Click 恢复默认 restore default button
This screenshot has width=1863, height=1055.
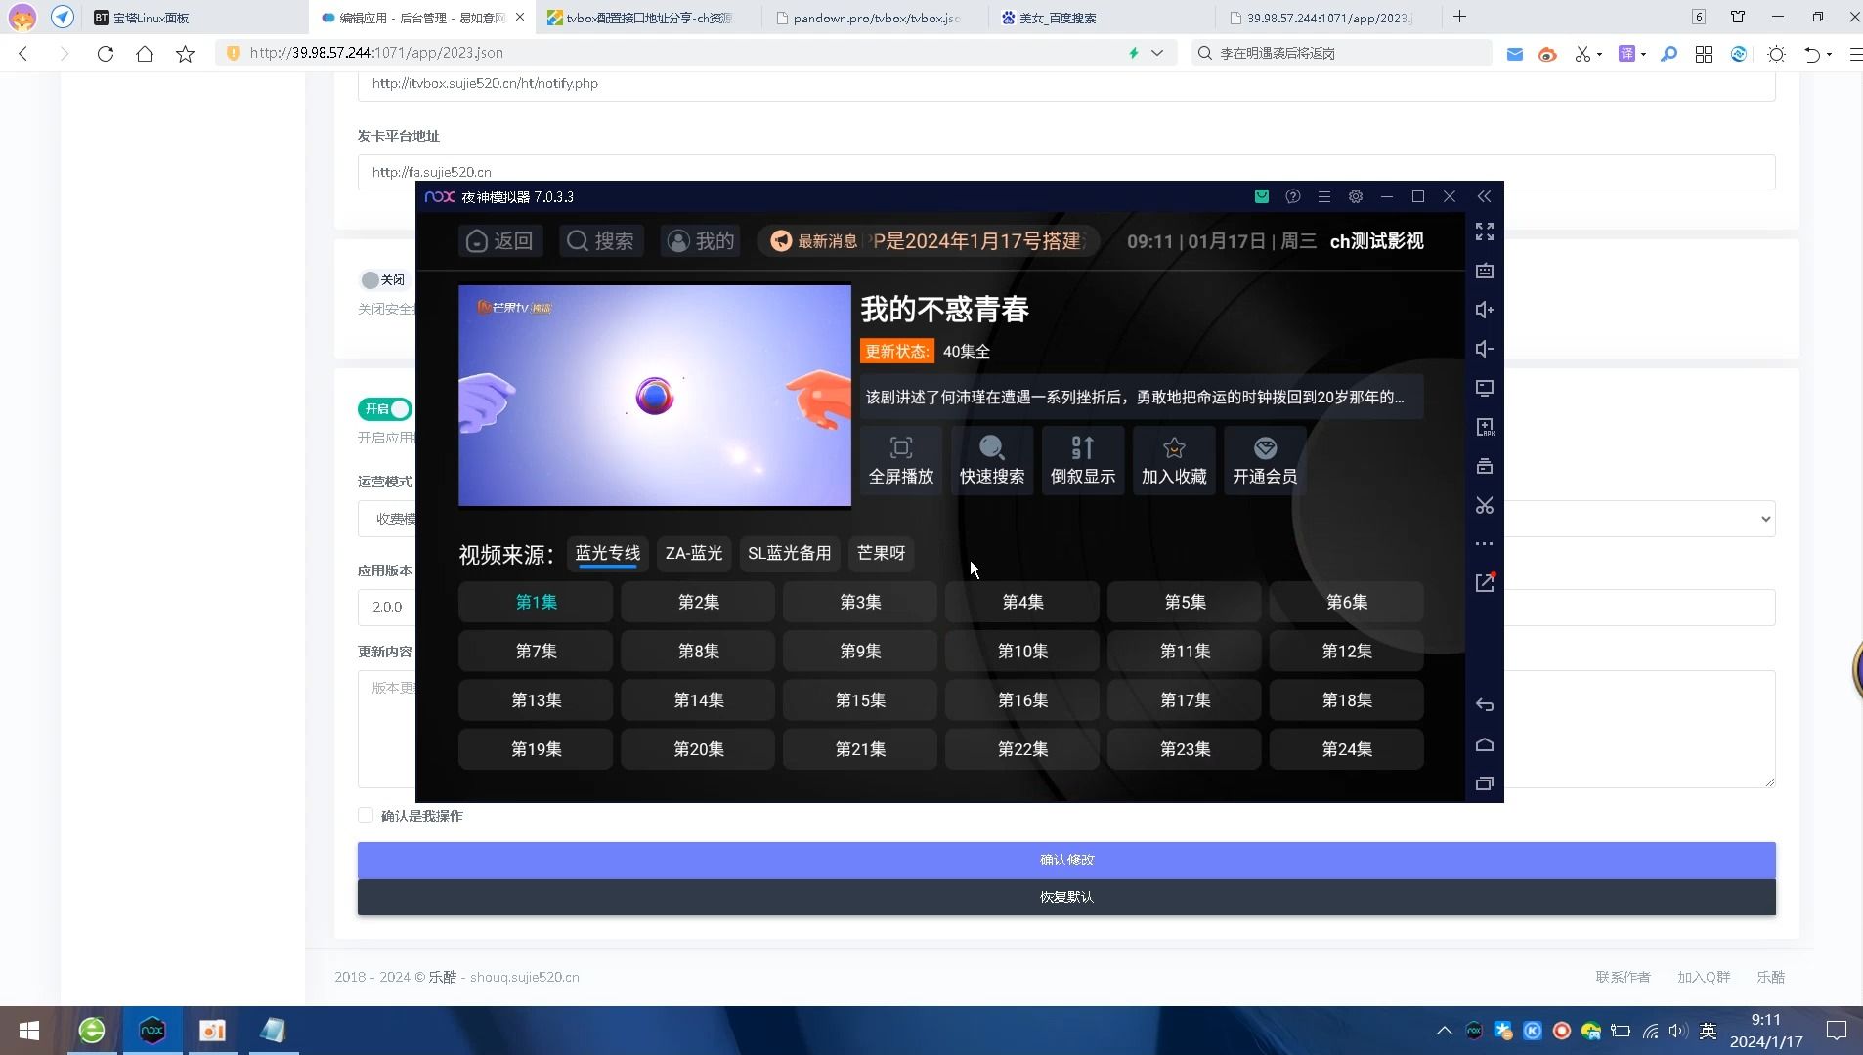pyautogui.click(x=1066, y=897)
